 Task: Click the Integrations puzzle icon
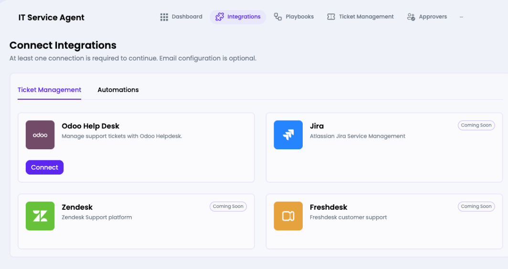coord(220,17)
